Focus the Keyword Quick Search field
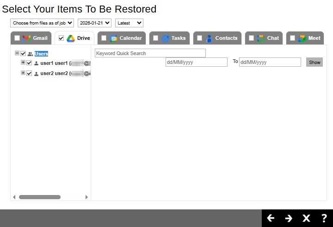 coord(150,53)
